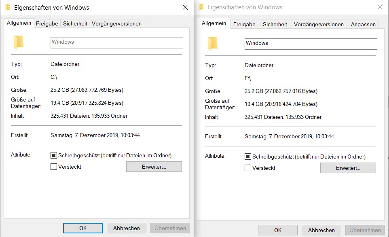The height and width of the screenshot is (237, 389).
Task: Toggle Versteckt checkbox in right window
Action: pyautogui.click(x=247, y=168)
